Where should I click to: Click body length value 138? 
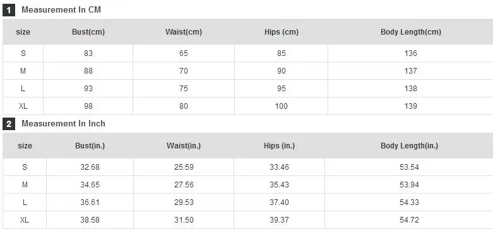click(411, 89)
